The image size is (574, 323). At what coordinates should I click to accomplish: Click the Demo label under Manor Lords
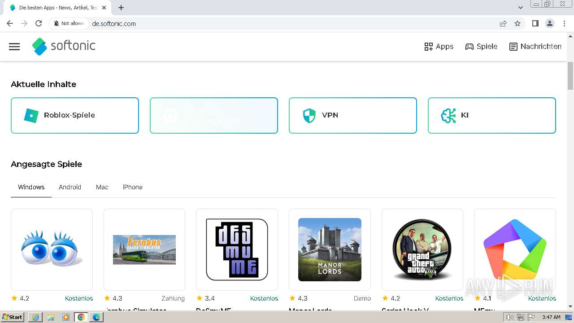click(362, 298)
